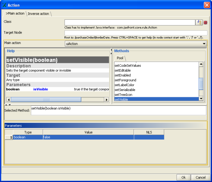Select setEnabled in the Methods list

[x=123, y=75]
